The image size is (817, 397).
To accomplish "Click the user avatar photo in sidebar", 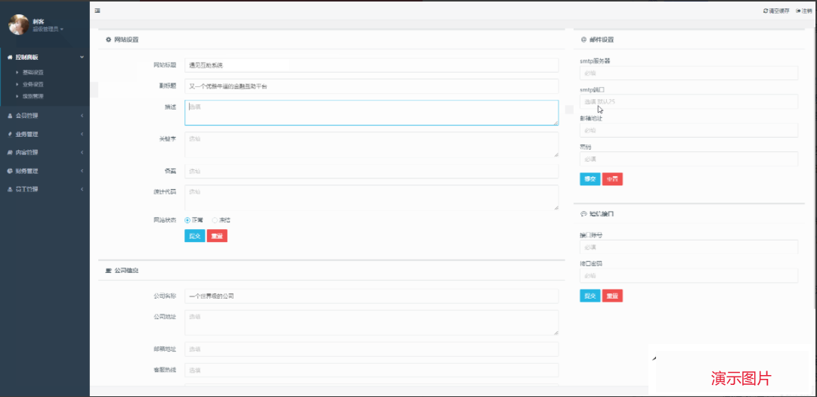I will click(x=18, y=25).
